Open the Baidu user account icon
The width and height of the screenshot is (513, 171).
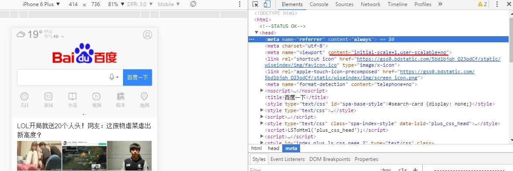147,34
